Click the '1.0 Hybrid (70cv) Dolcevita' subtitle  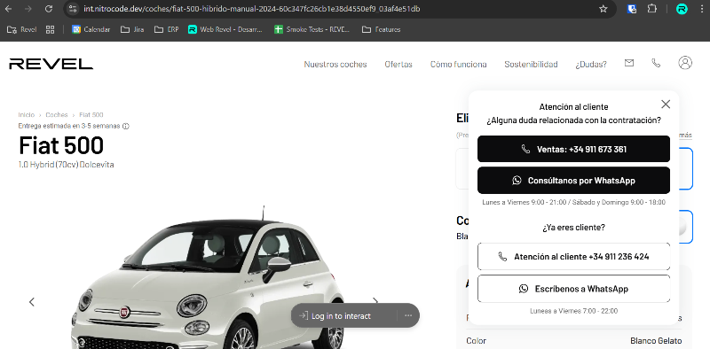(x=66, y=165)
